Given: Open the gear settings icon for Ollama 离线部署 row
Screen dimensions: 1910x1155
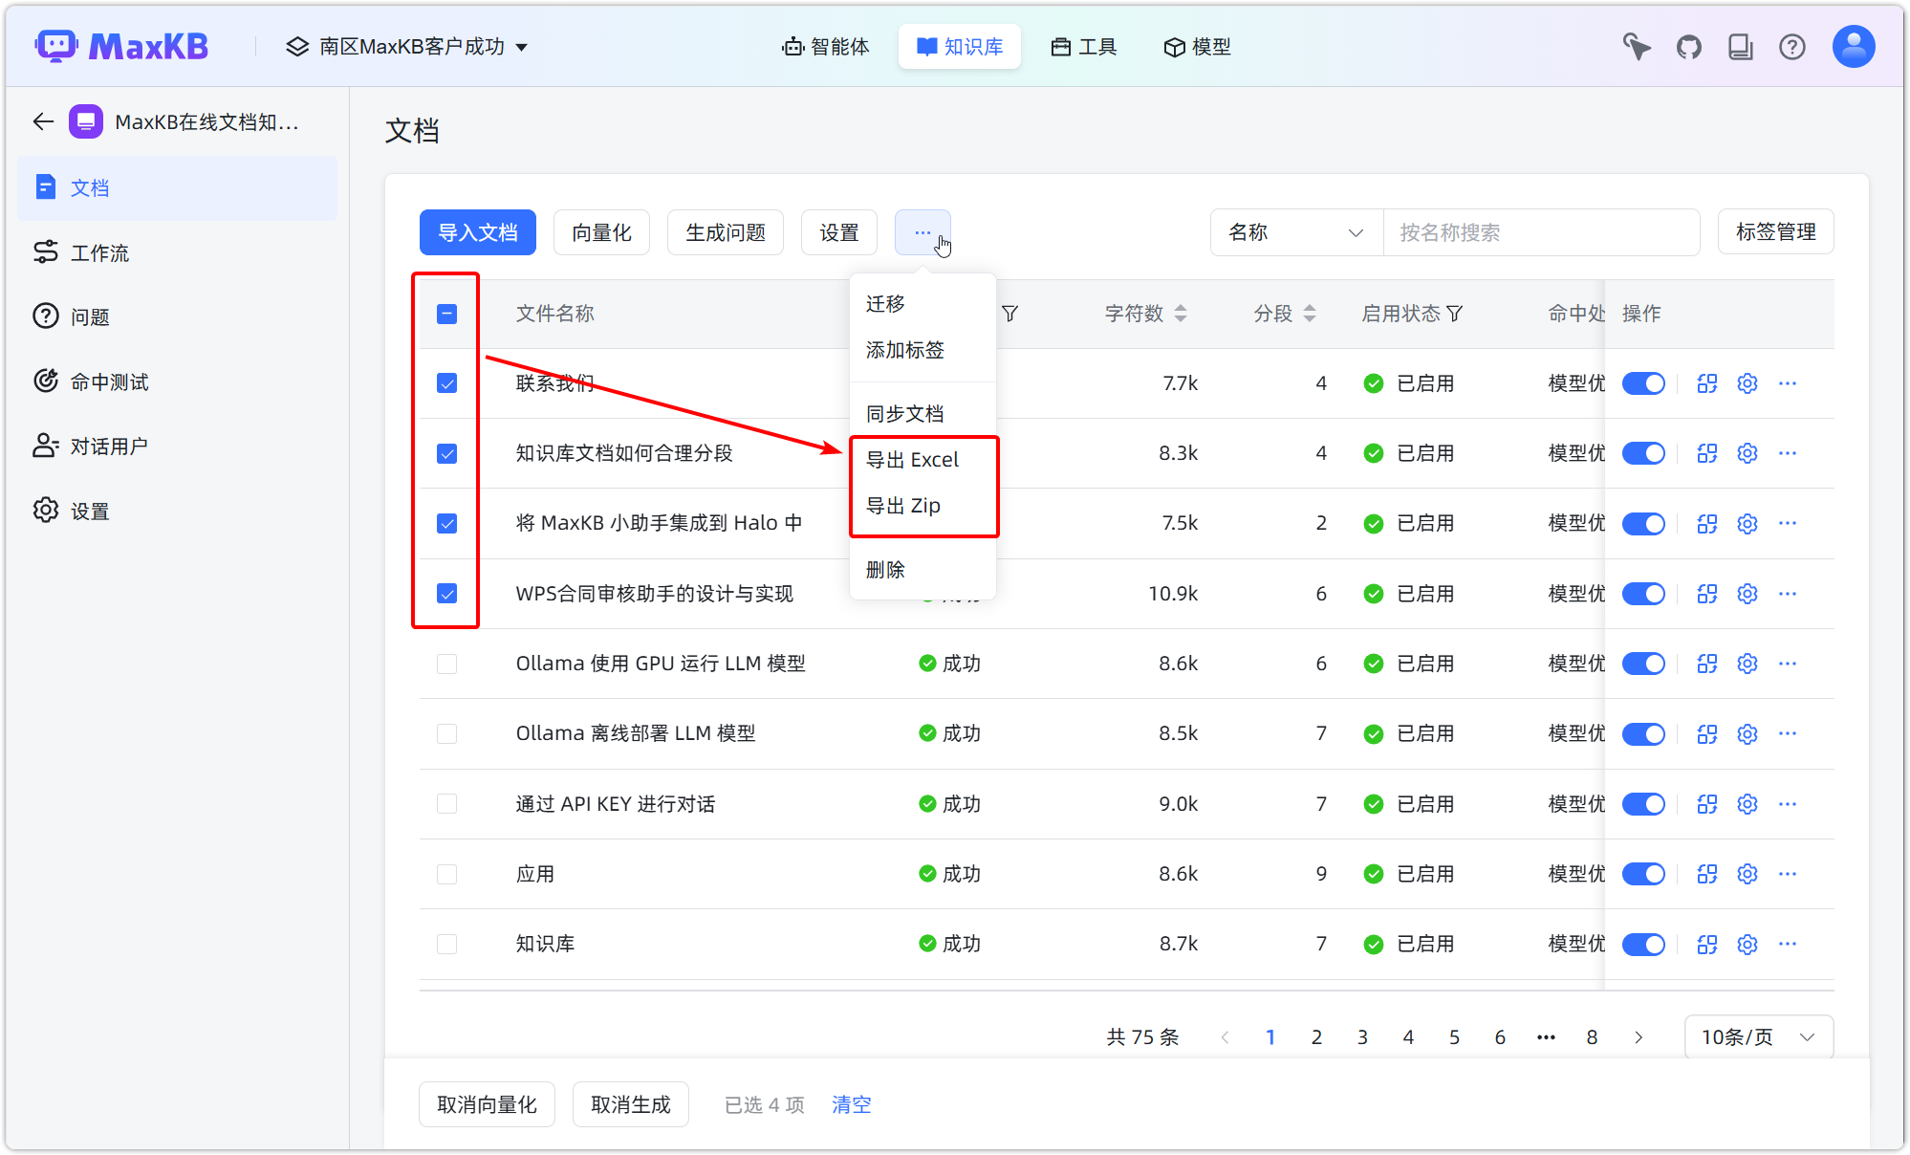Looking at the screenshot, I should [x=1747, y=733].
